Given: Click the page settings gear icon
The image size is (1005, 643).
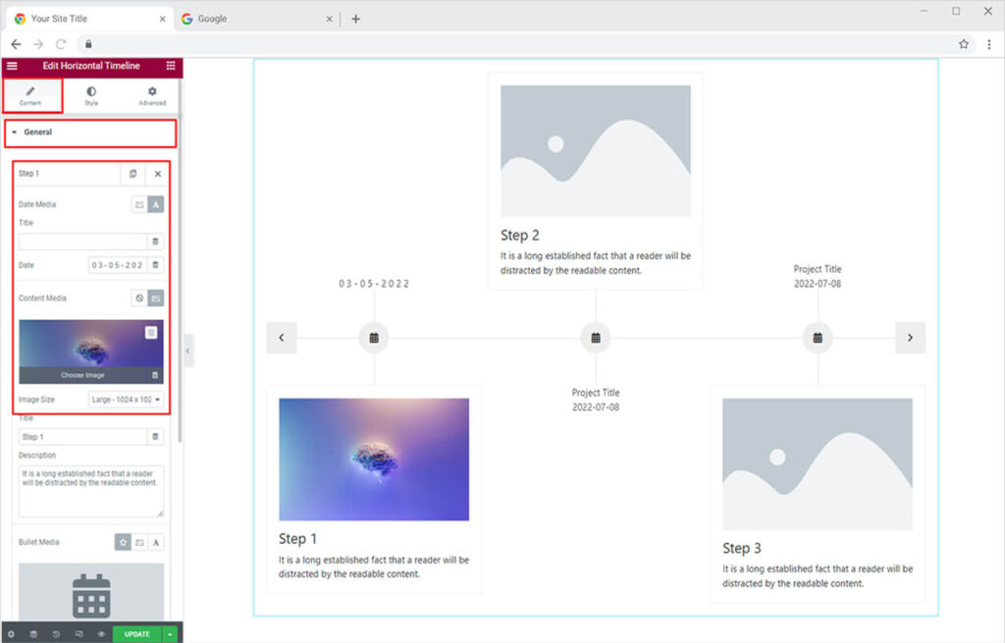Looking at the screenshot, I should click(x=11, y=634).
